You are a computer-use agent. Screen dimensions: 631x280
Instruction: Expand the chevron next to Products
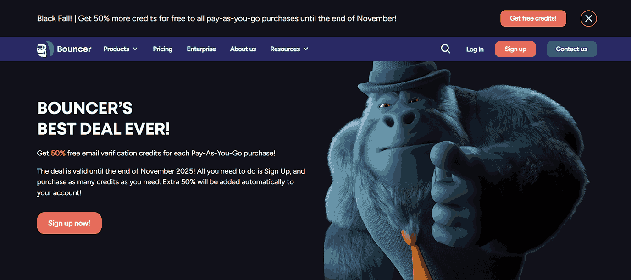[135, 49]
